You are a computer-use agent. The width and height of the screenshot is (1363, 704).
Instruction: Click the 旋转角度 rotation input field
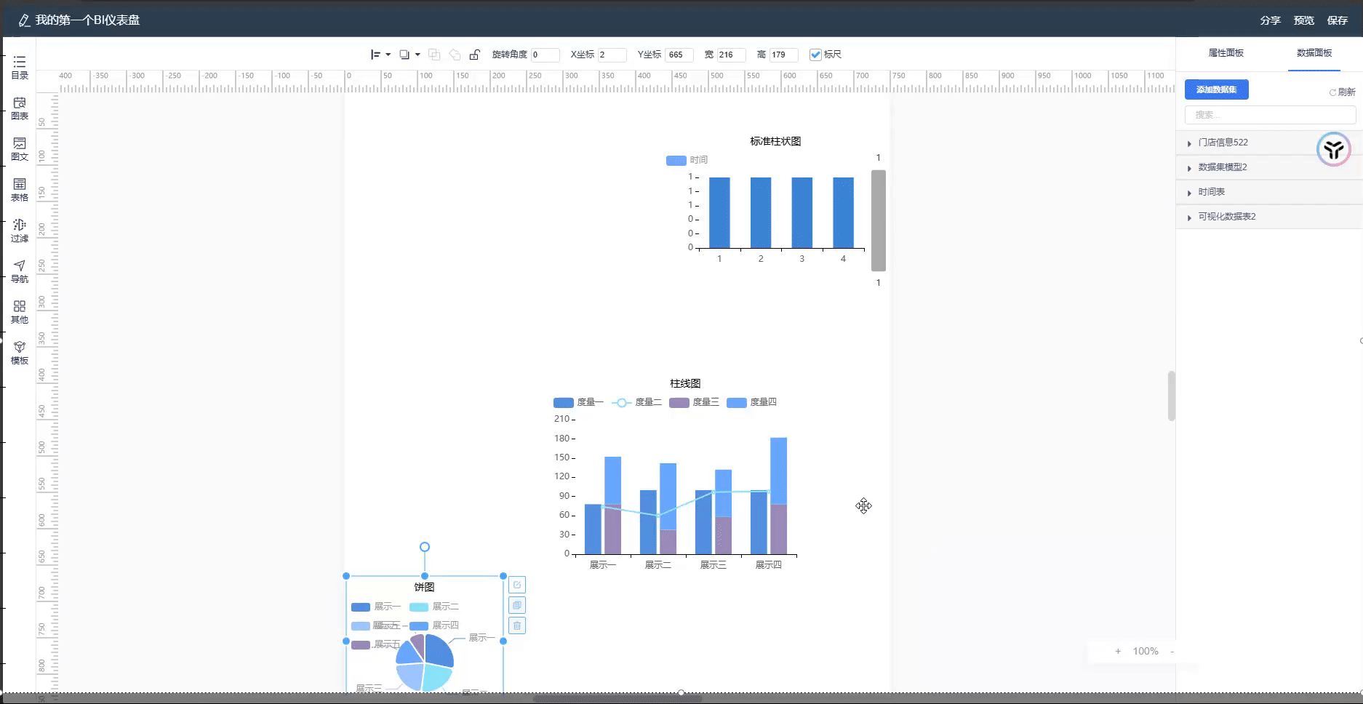(545, 55)
